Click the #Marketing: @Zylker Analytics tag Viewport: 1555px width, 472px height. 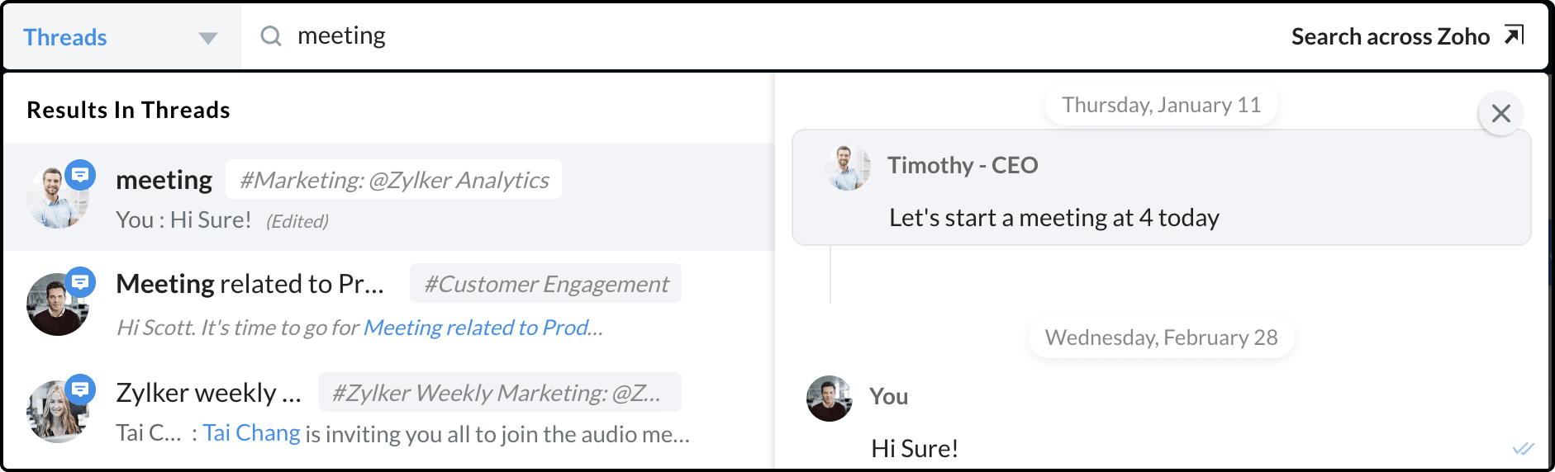pos(393,180)
